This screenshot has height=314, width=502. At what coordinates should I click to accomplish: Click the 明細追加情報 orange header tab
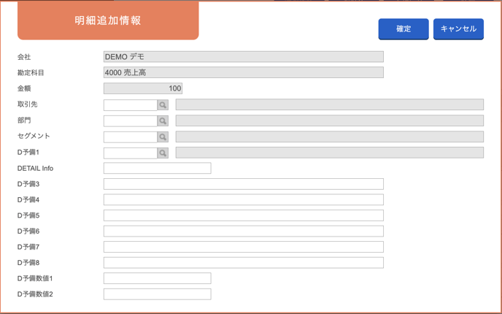[108, 20]
